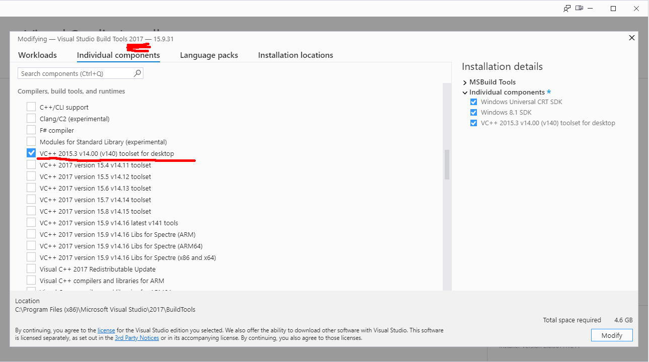Maximize the Visual Studio Installer window
Image resolution: width=649 pixels, height=362 pixels.
[x=613, y=8]
